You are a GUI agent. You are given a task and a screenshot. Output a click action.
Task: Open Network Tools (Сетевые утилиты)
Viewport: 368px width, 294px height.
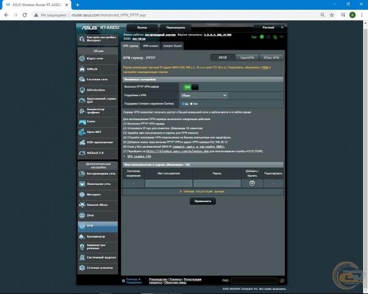pos(98,268)
